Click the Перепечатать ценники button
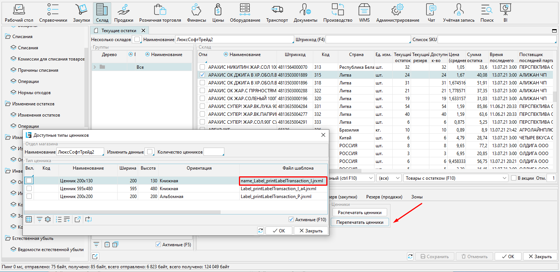Viewport: 560px width, 272px height. pos(360,222)
